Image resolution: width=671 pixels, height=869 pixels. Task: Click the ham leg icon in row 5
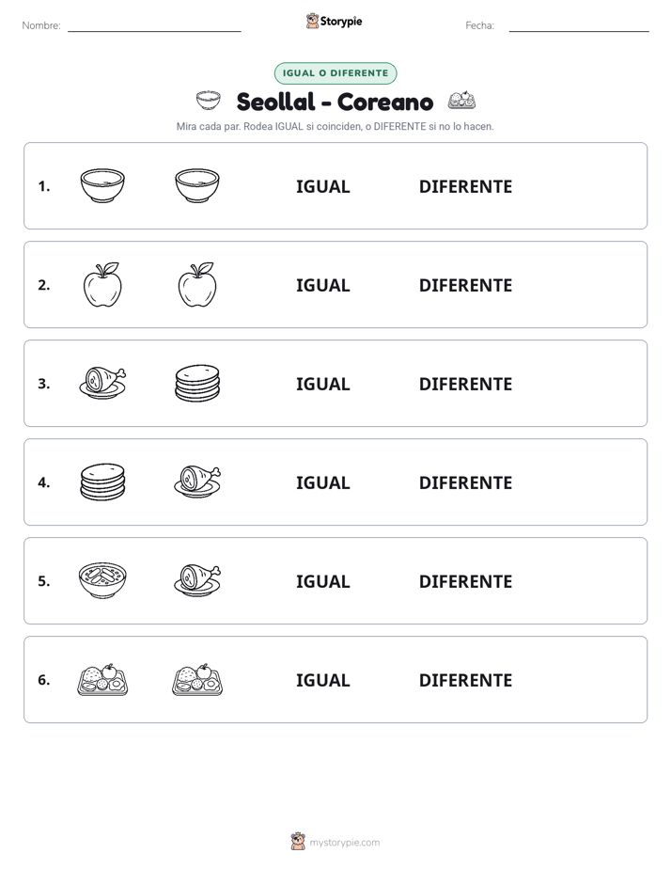click(x=197, y=580)
